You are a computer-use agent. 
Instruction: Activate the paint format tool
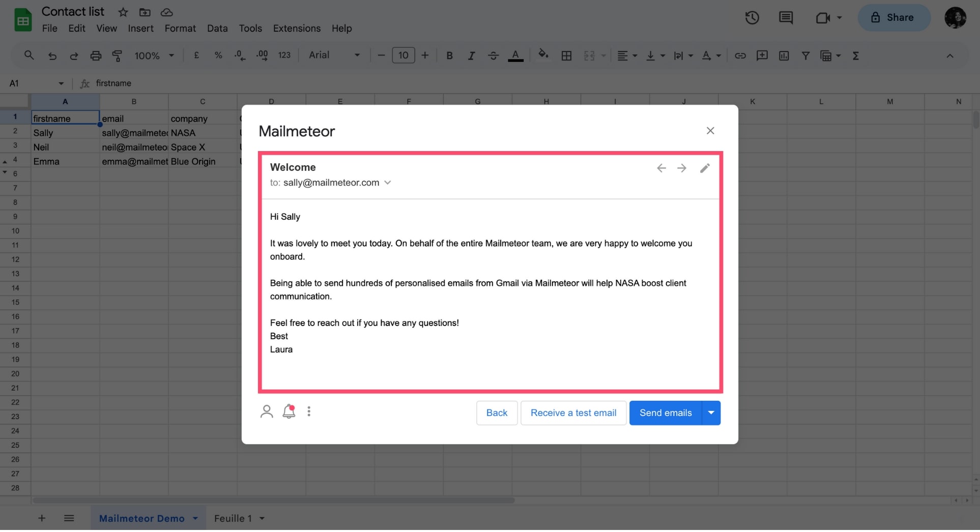click(x=117, y=56)
